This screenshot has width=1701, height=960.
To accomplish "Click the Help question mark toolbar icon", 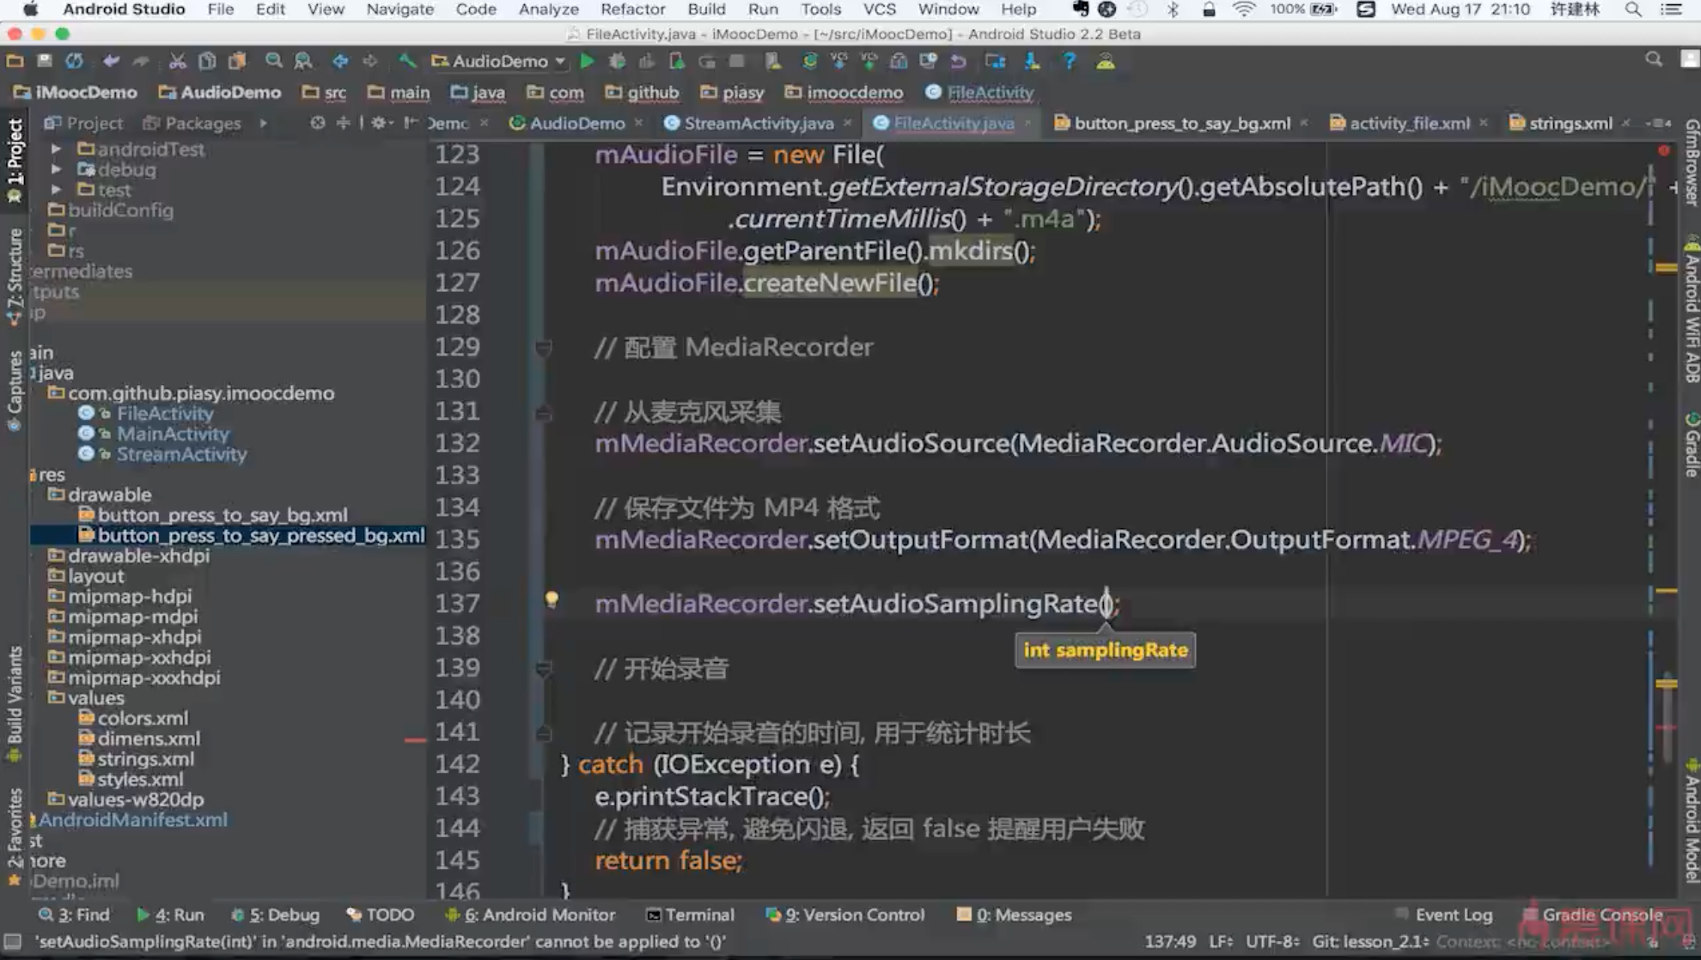I will pyautogui.click(x=1069, y=61).
